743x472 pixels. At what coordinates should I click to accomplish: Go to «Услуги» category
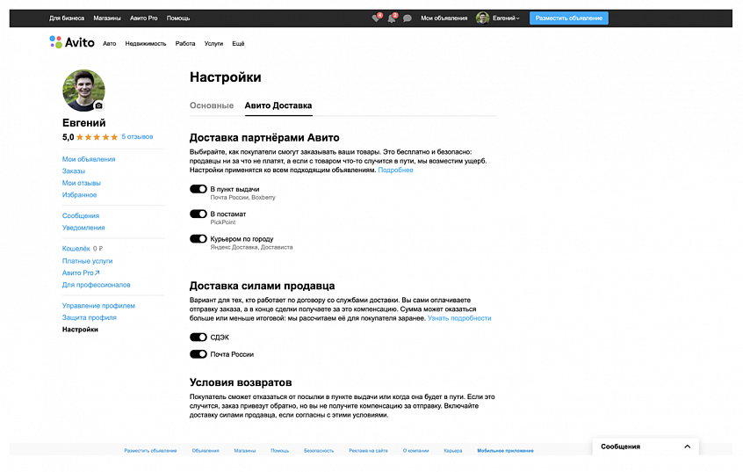[x=213, y=44]
